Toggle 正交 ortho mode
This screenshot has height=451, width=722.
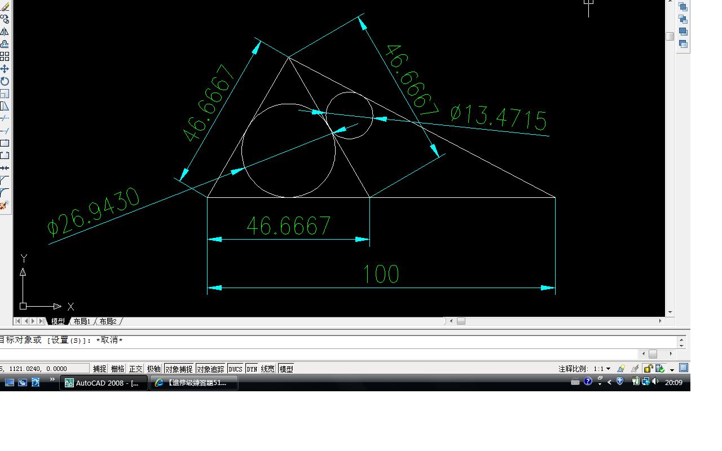[136, 369]
